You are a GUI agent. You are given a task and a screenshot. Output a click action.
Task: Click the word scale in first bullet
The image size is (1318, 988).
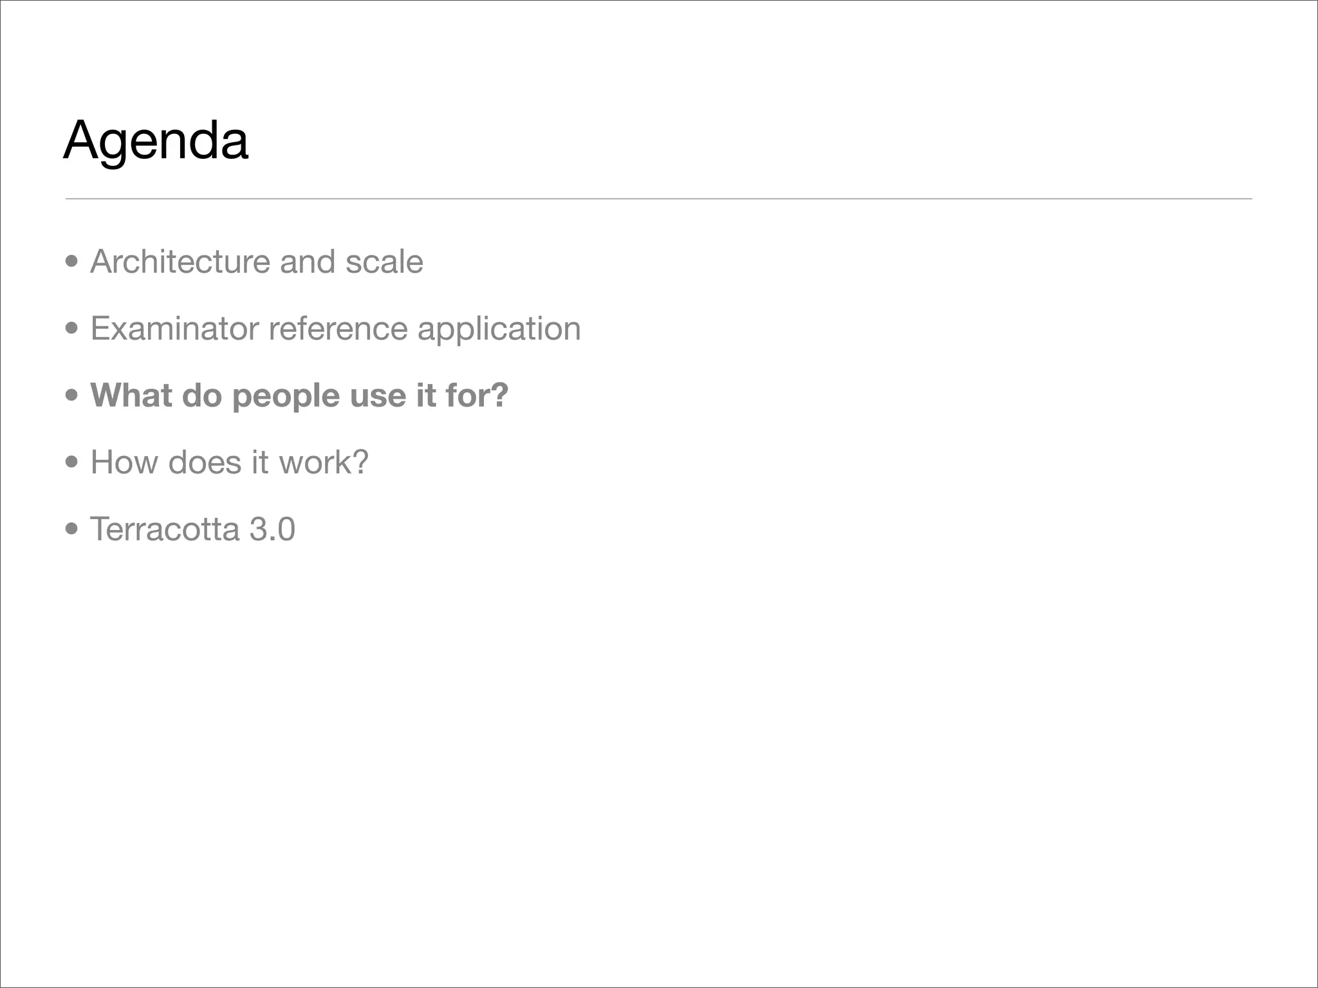[x=384, y=262]
